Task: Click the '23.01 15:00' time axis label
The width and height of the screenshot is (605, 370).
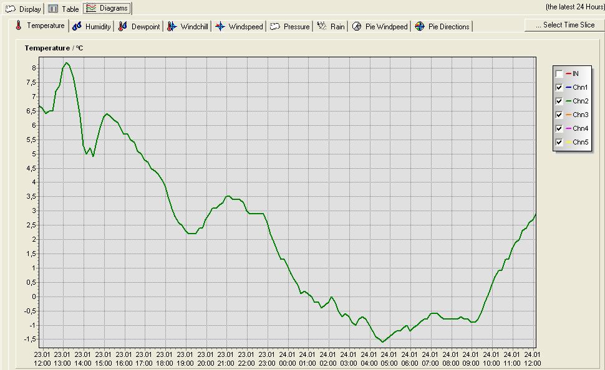Action: click(x=103, y=359)
